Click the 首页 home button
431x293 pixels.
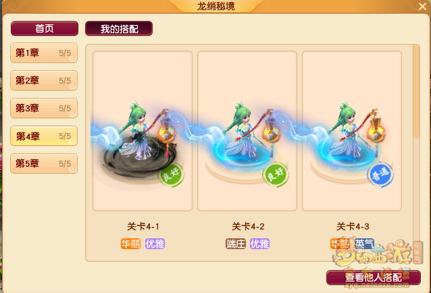click(45, 28)
